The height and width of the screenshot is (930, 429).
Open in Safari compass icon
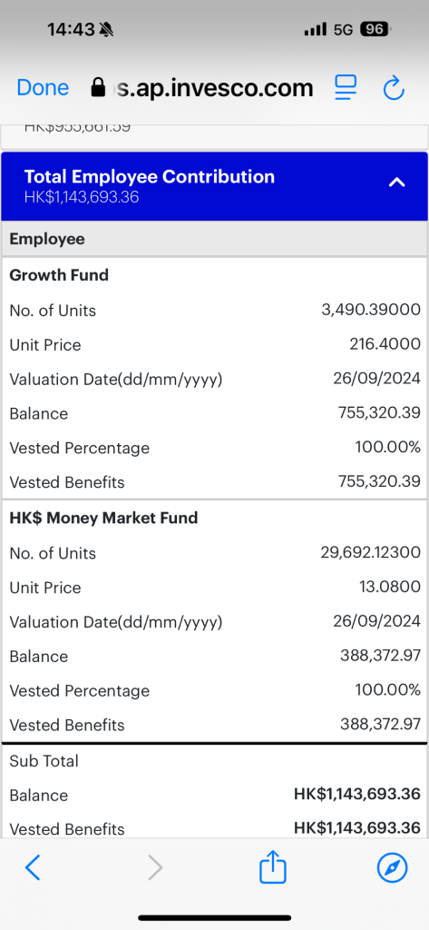click(392, 868)
